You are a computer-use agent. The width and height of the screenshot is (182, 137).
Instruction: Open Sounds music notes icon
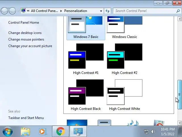[x=133, y=123]
